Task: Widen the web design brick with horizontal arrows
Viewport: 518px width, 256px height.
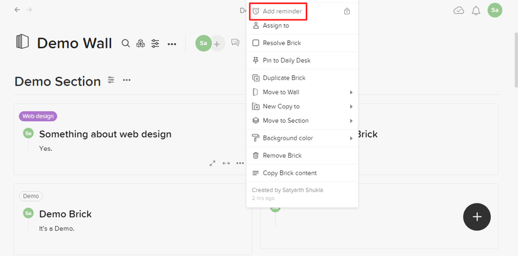Action: (226, 163)
